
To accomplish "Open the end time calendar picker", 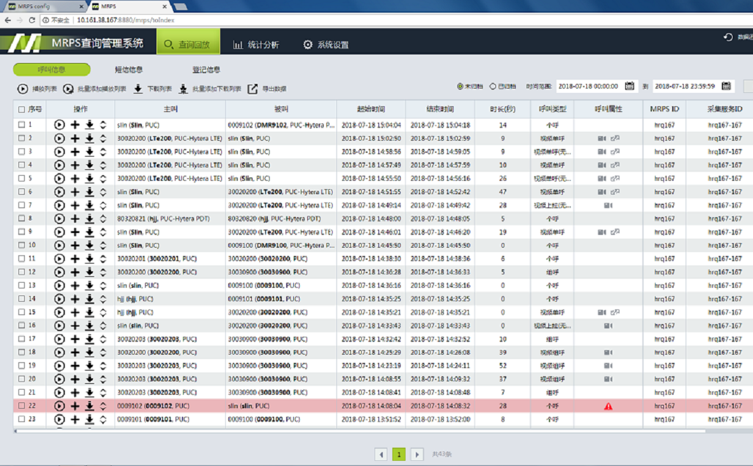I will click(x=726, y=87).
